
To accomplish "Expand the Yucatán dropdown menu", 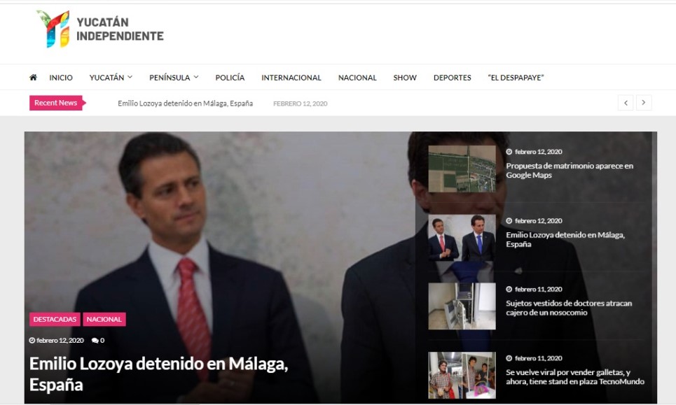I will (x=111, y=78).
